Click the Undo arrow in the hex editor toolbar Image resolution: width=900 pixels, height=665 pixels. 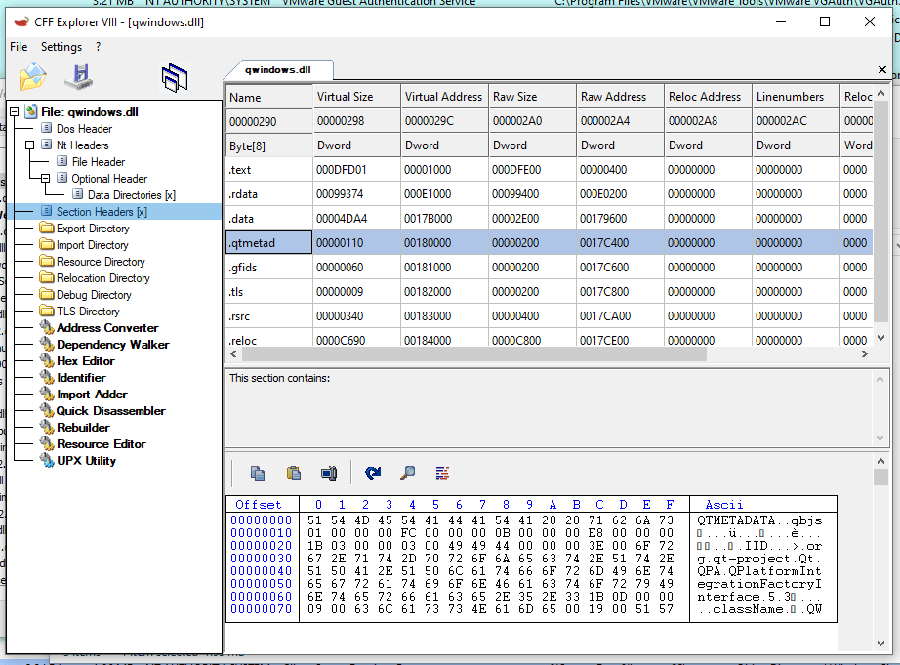374,473
